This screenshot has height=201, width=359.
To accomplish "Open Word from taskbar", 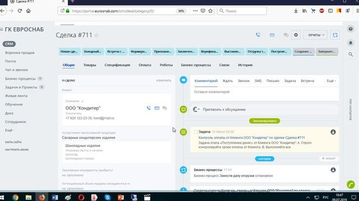I will click(55, 197).
